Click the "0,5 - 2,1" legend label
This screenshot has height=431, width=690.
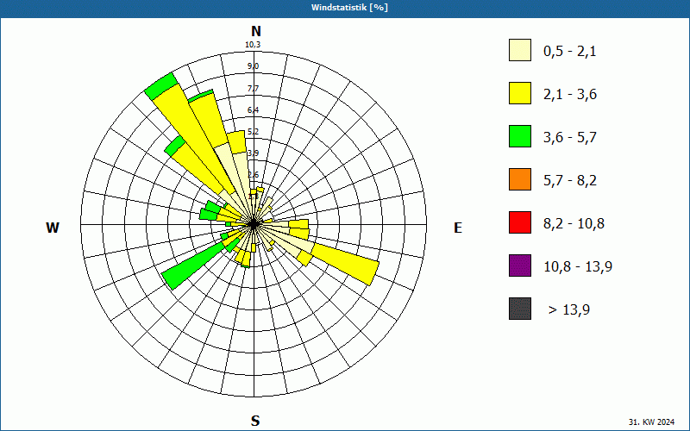click(x=570, y=52)
